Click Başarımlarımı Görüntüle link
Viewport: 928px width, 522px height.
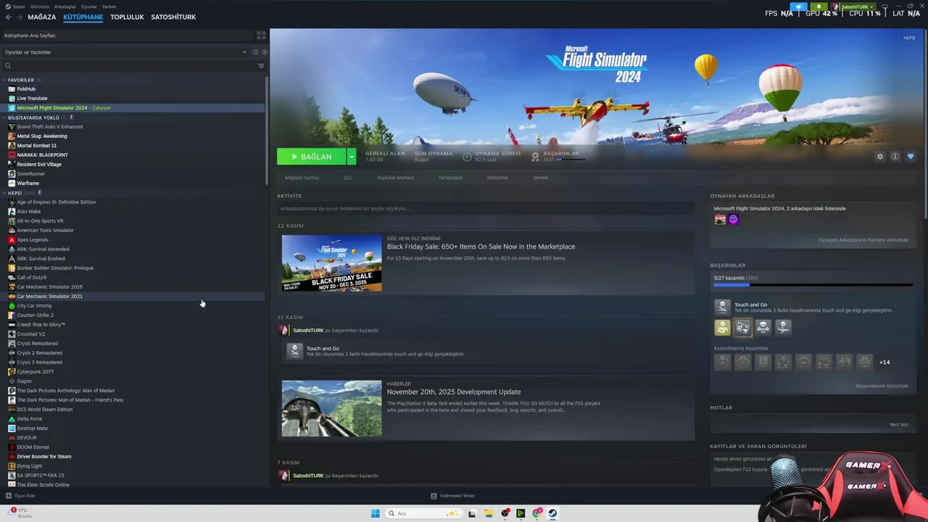[x=882, y=386]
